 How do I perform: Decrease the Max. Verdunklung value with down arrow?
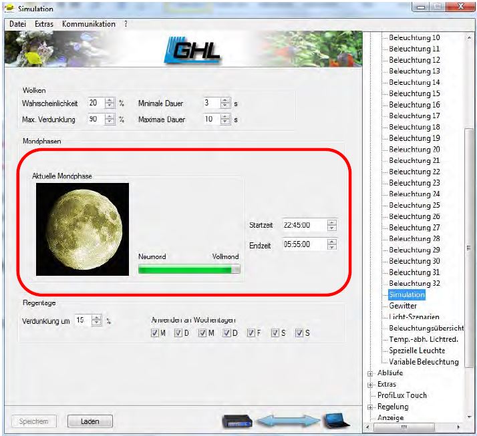110,122
